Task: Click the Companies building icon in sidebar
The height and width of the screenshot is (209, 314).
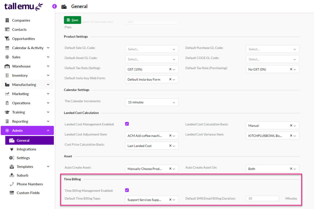Action: (x=7, y=20)
